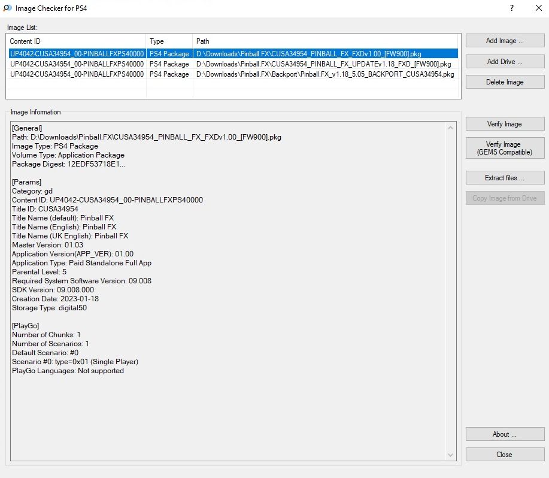549x478 pixels.
Task: Sort list by the Content ID column header
Action: coord(76,41)
